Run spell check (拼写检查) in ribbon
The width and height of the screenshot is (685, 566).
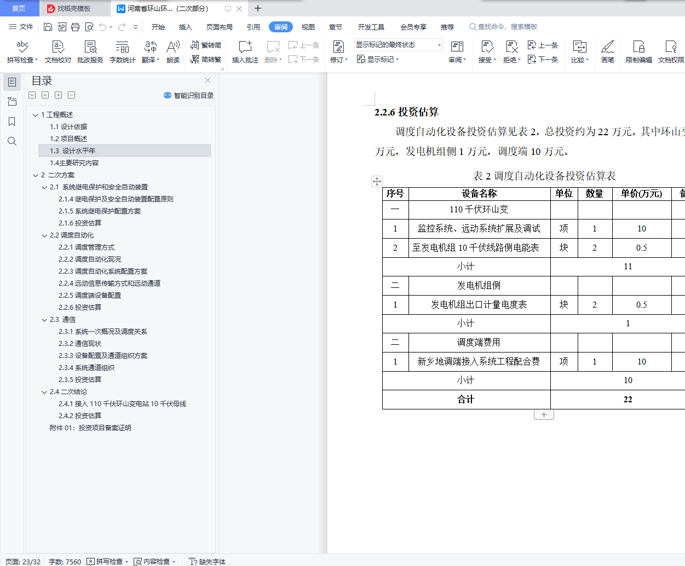tap(22, 52)
